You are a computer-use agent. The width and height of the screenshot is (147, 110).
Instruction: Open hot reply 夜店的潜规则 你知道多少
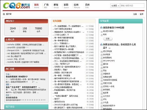tap(17, 77)
